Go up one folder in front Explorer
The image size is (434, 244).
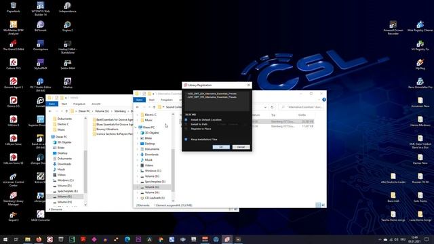click(x=154, y=107)
